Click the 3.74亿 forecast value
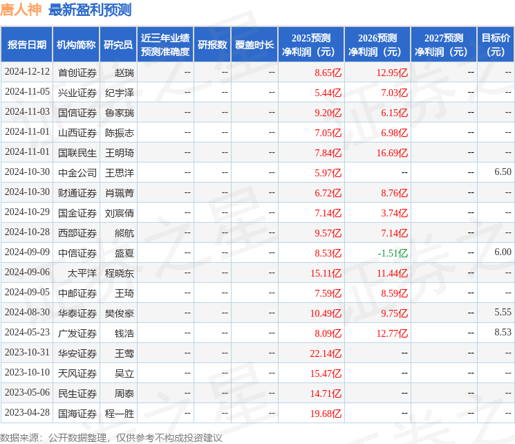Image resolution: width=515 pixels, height=444 pixels. pyautogui.click(x=394, y=213)
